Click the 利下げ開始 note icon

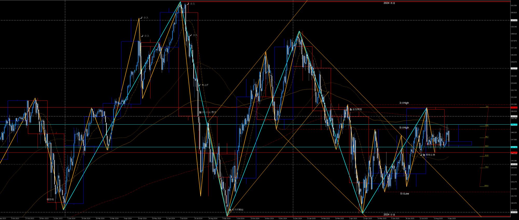pos(230,210)
